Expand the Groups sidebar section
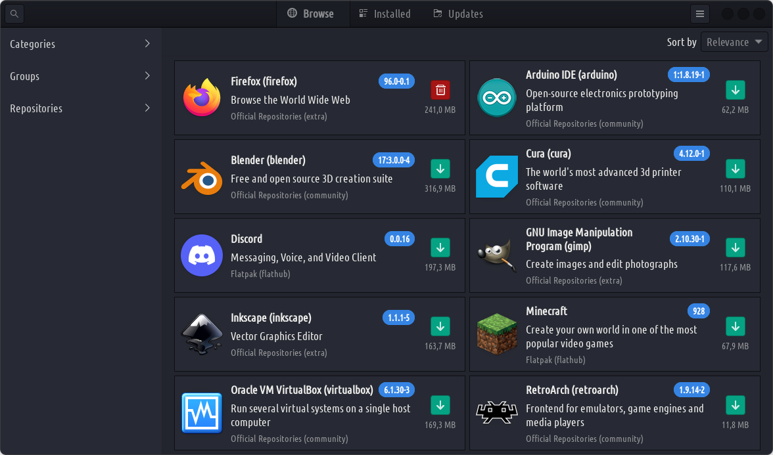The image size is (773, 455). pos(80,76)
